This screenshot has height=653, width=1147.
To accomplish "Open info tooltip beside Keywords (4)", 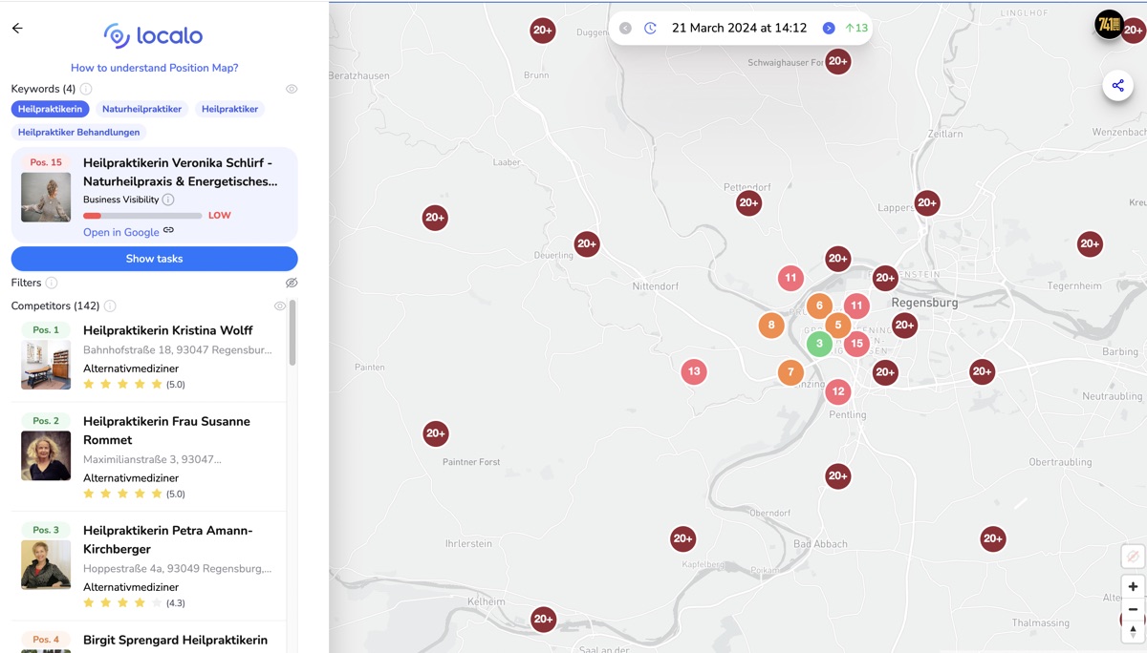I will [86, 89].
